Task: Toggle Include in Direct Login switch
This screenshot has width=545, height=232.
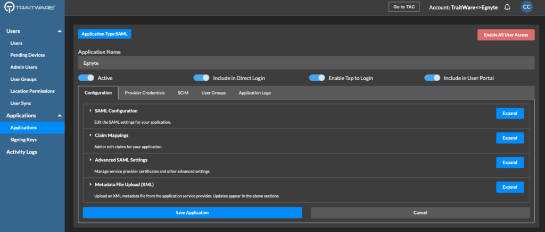Action: [x=201, y=78]
